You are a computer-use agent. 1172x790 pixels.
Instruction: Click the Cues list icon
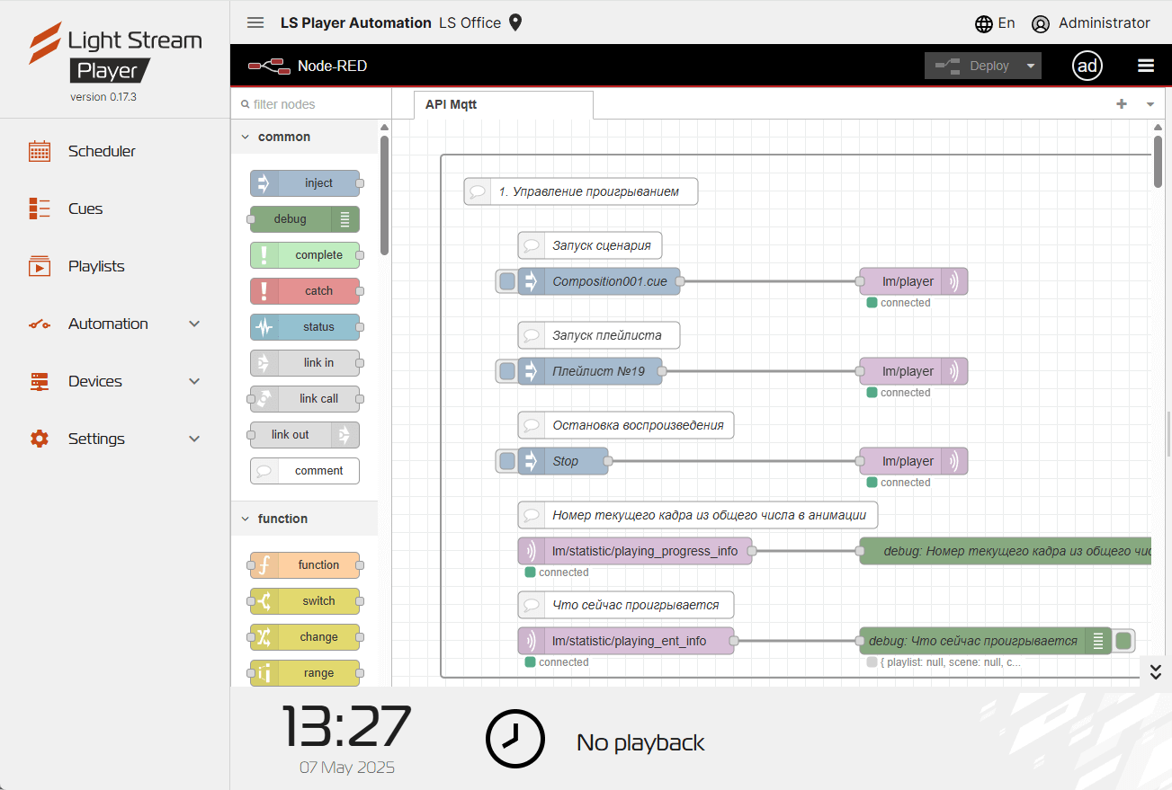pyautogui.click(x=40, y=209)
